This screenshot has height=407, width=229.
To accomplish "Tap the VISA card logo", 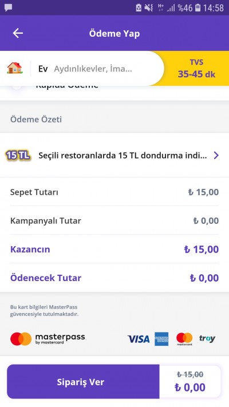I will (139, 339).
